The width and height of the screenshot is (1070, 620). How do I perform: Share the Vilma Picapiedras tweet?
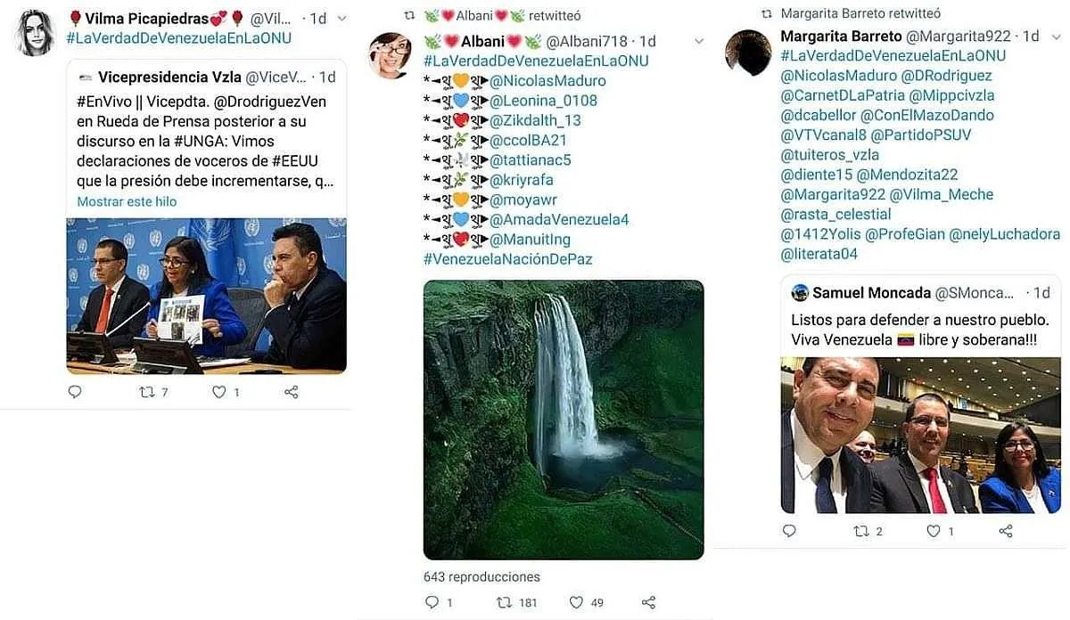point(292,392)
